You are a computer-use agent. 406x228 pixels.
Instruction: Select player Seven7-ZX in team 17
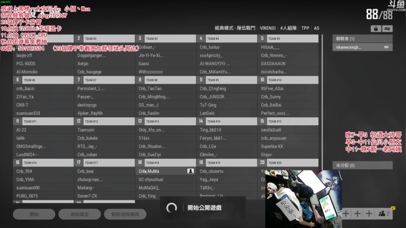[x=105, y=196]
